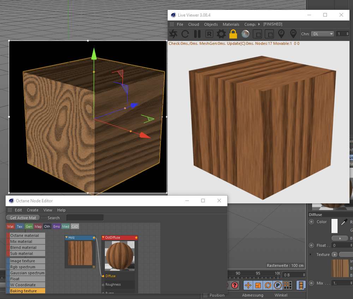Click the Octane send scene icon
Viewport: 353px width, 299px height.
[x=173, y=34]
